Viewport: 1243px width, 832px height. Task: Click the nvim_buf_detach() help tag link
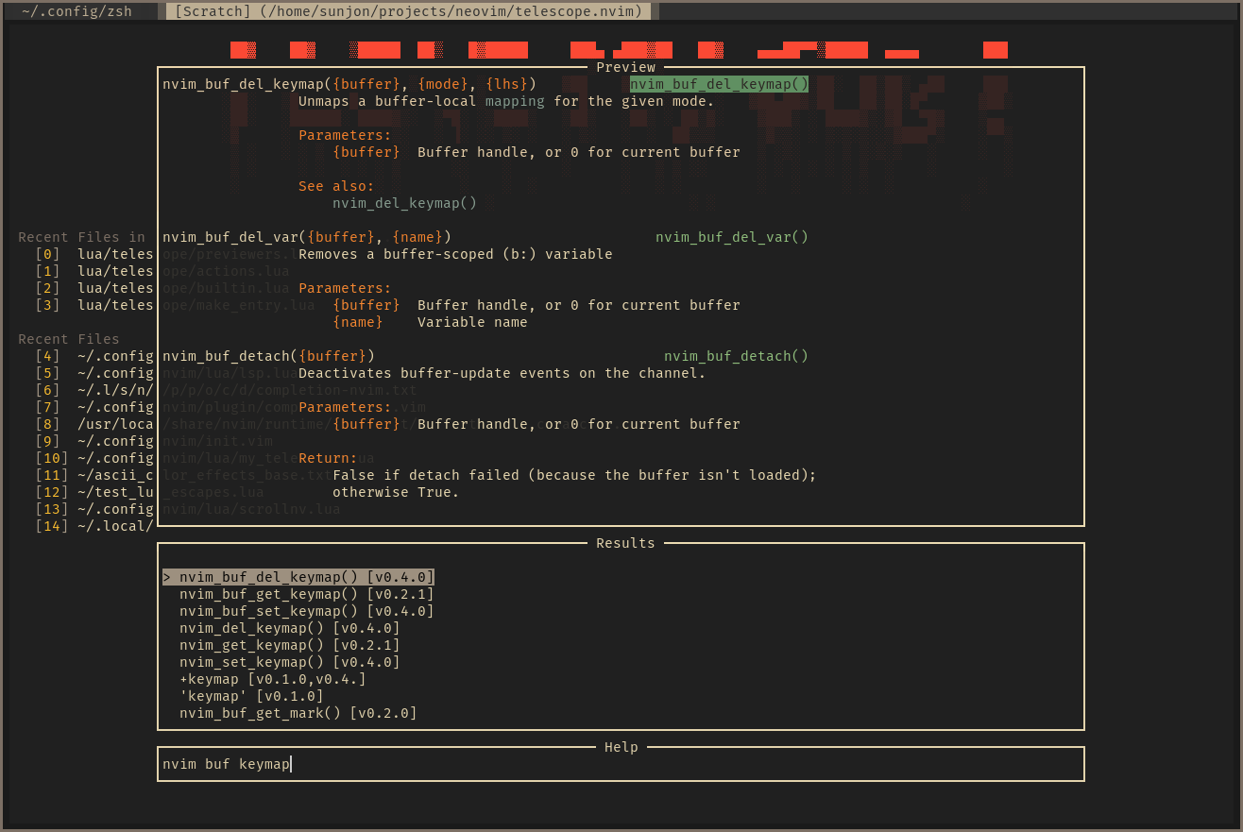point(736,356)
